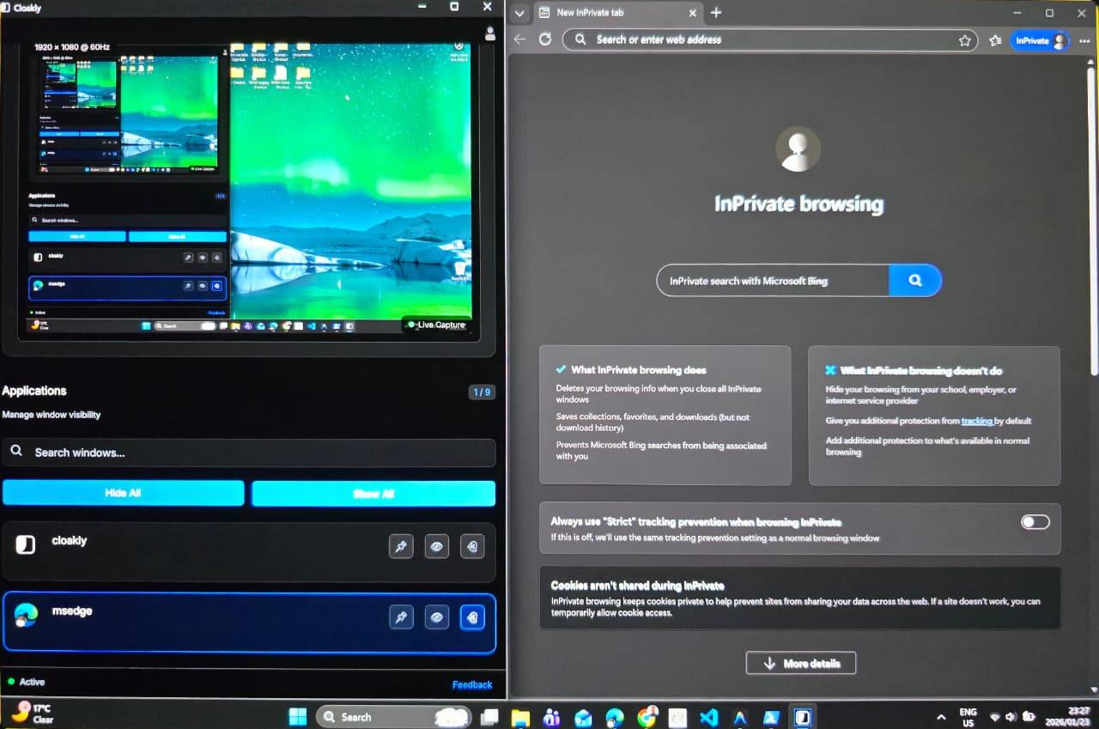1099x729 pixels.
Task: Open Visual Studio Code from the taskbar
Action: coord(708,717)
